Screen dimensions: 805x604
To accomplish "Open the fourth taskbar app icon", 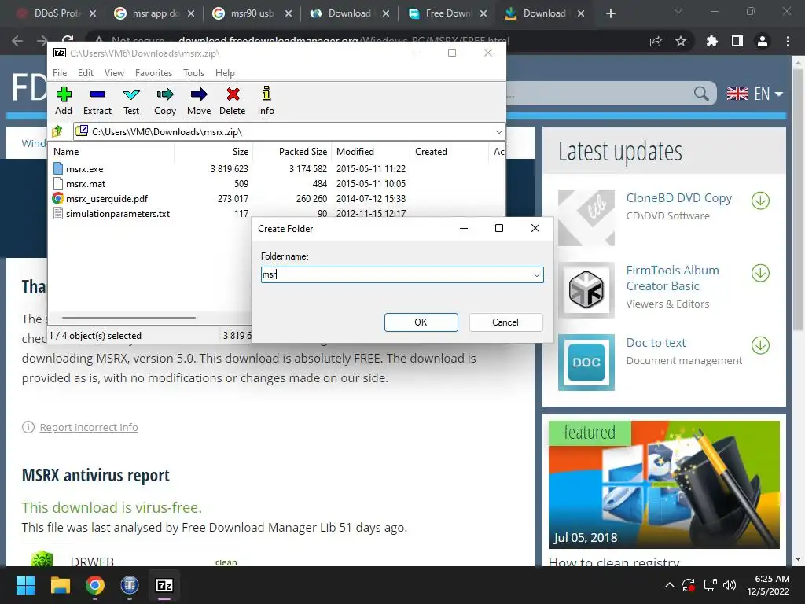I will coord(130,585).
